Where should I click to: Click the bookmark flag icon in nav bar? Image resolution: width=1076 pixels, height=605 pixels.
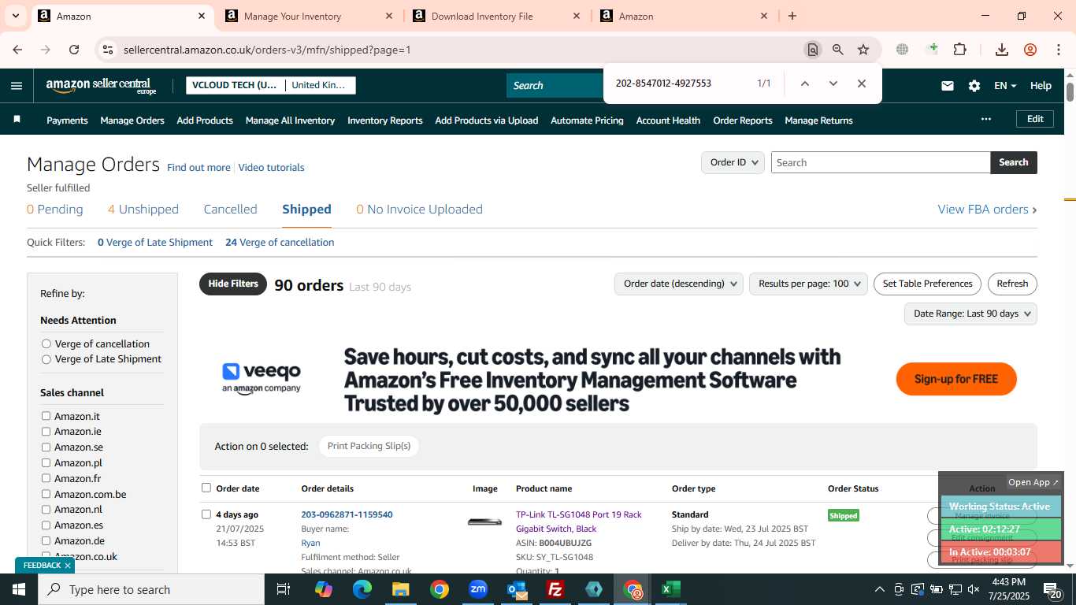pos(17,120)
